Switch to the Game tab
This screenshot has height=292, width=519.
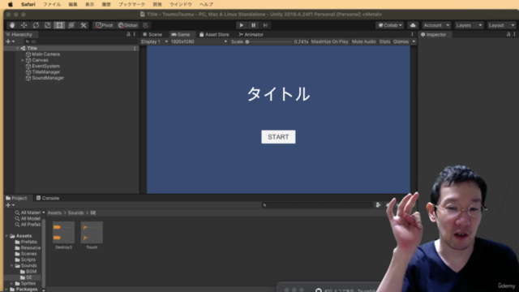181,34
